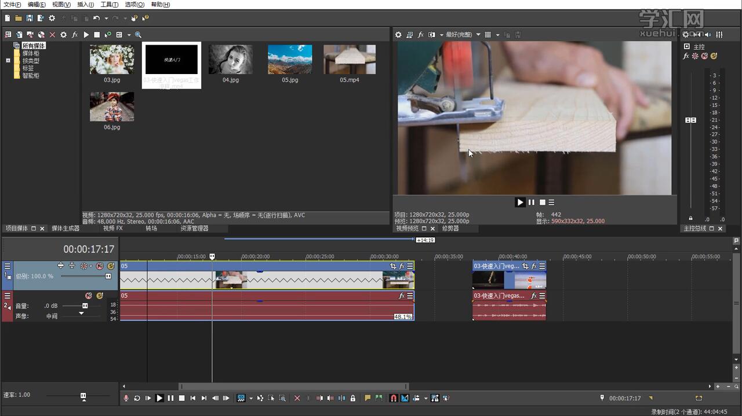Open the 编辑(E) menu
The height and width of the screenshot is (416, 742).
[x=37, y=5]
